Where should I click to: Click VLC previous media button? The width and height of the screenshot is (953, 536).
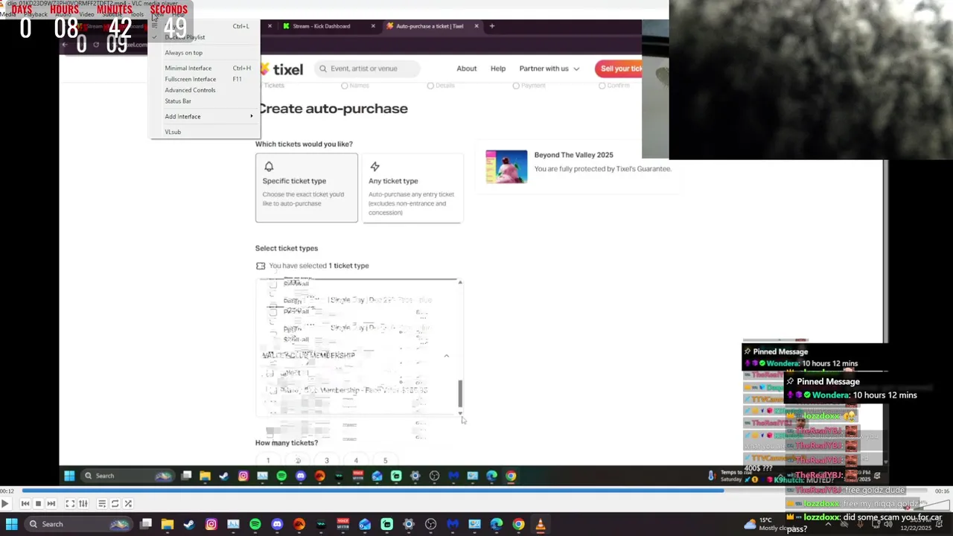point(25,504)
